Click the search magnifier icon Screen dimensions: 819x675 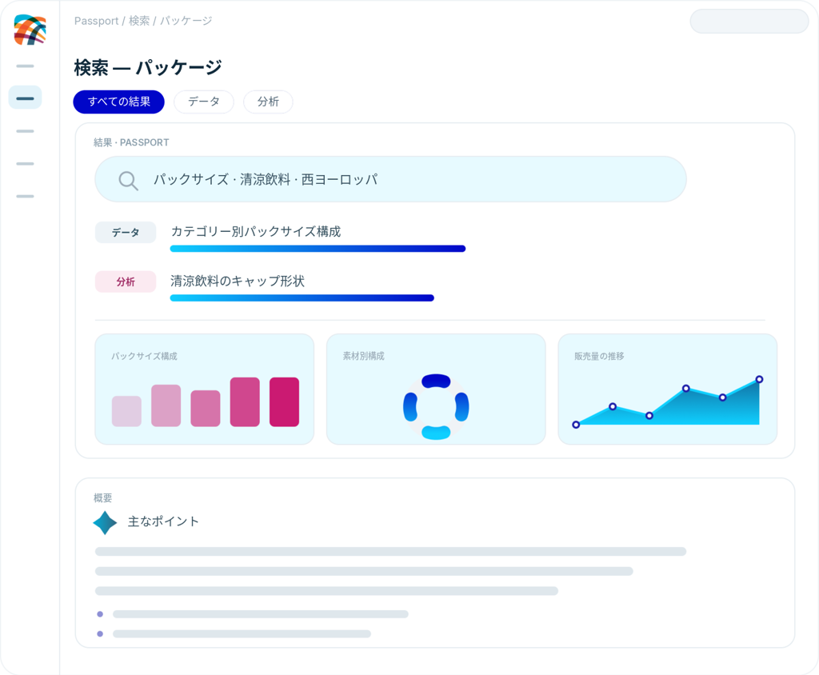tap(128, 180)
